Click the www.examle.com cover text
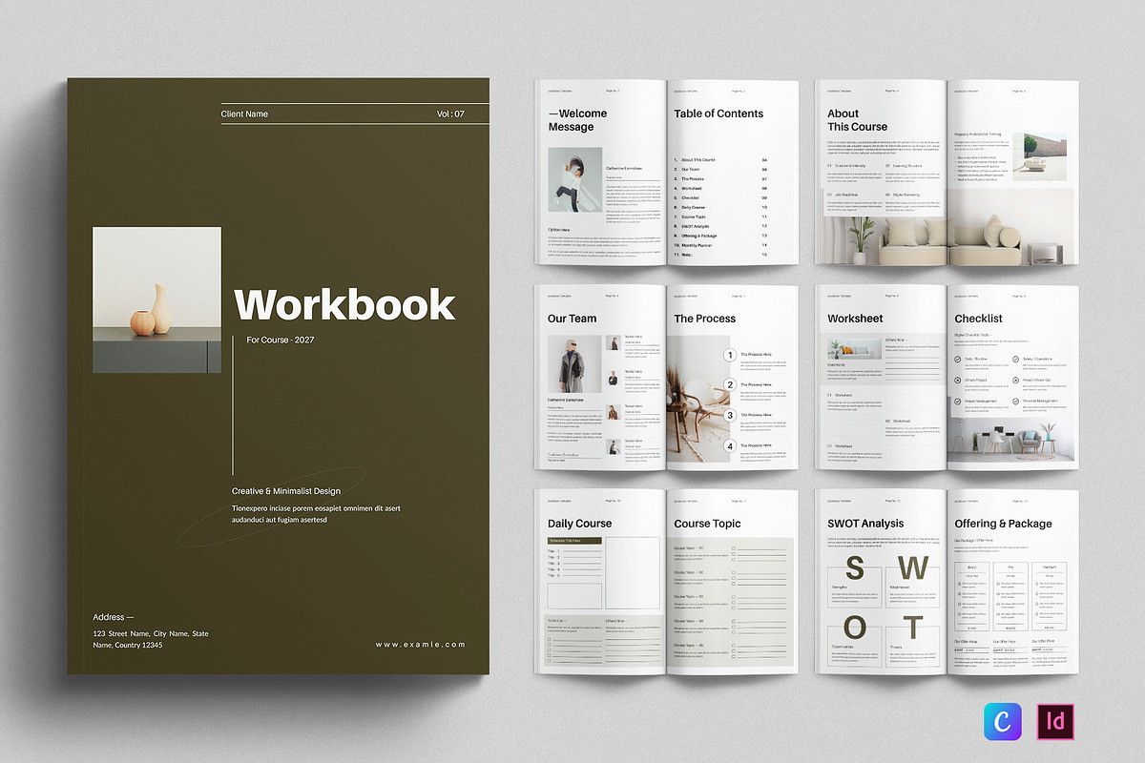Viewport: 1145px width, 763px height. (x=420, y=645)
